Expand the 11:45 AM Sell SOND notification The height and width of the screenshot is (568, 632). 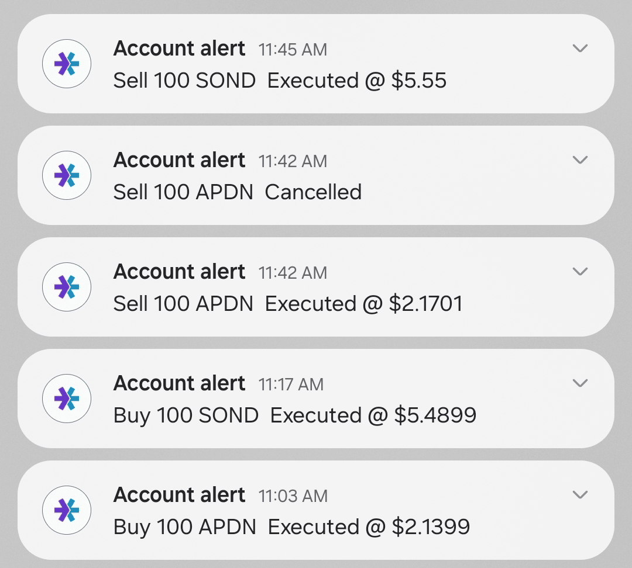[579, 49]
